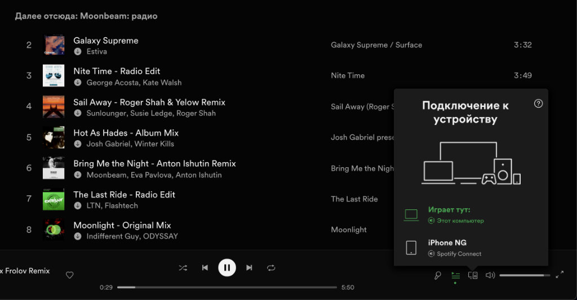577x300 pixels.
Task: Skip to the next track
Action: coord(249,268)
